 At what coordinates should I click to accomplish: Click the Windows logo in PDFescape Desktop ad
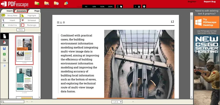199,22
